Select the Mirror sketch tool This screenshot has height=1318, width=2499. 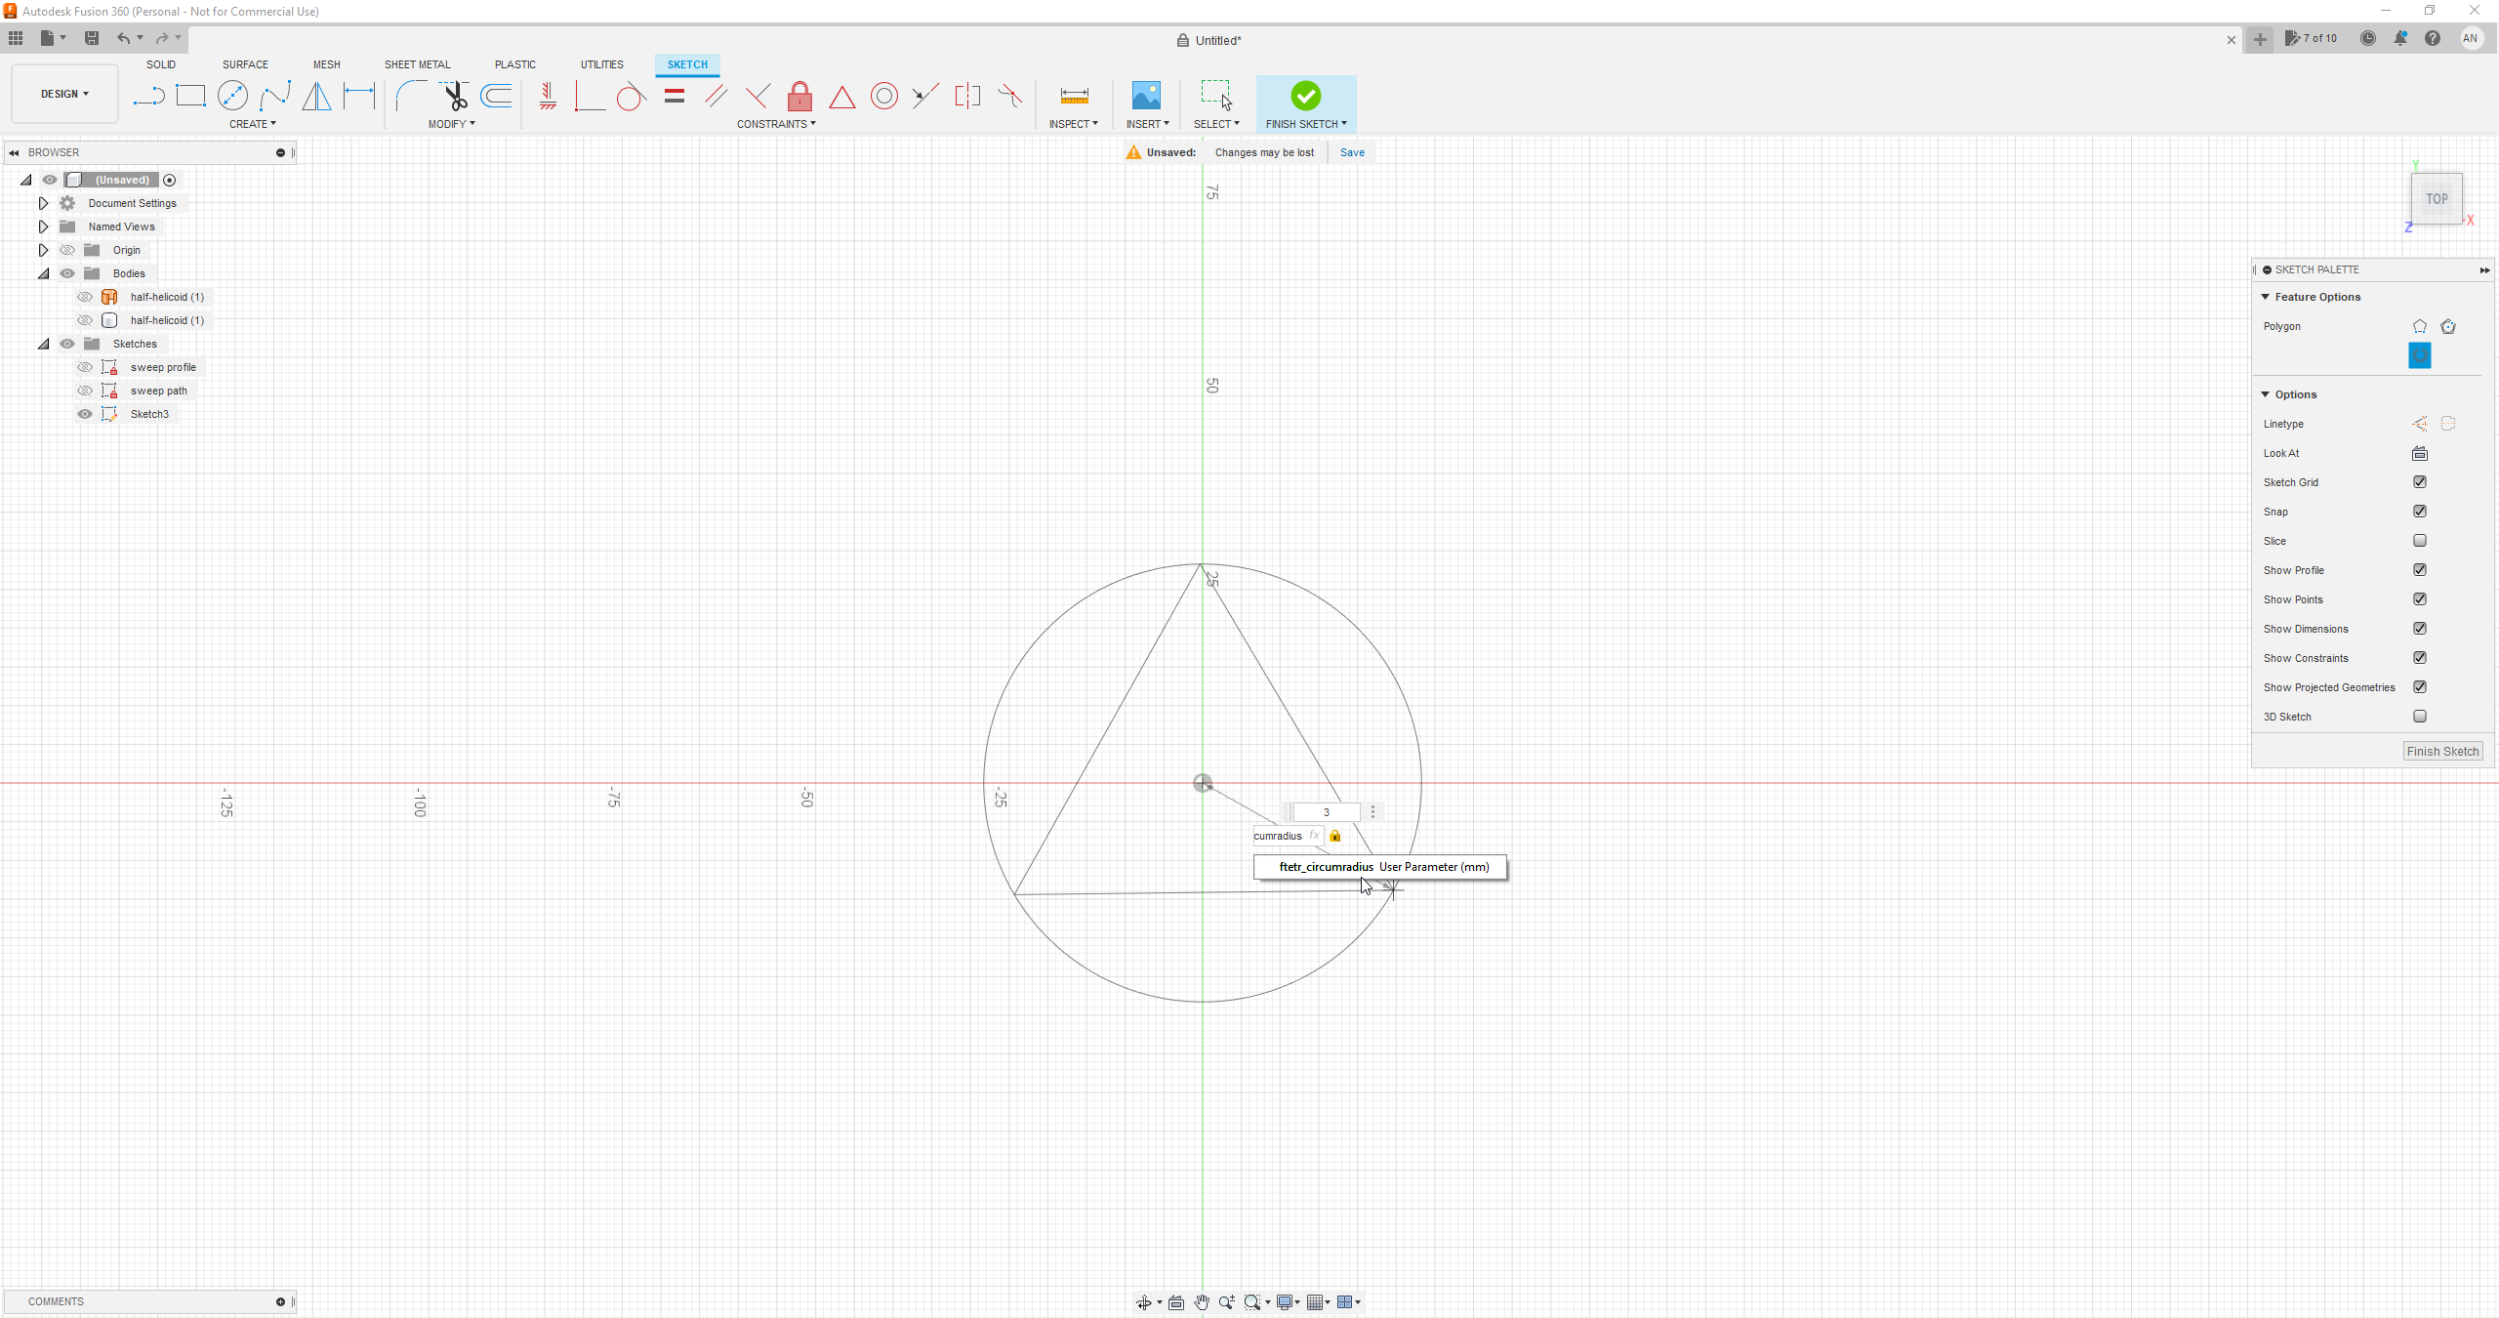316,96
